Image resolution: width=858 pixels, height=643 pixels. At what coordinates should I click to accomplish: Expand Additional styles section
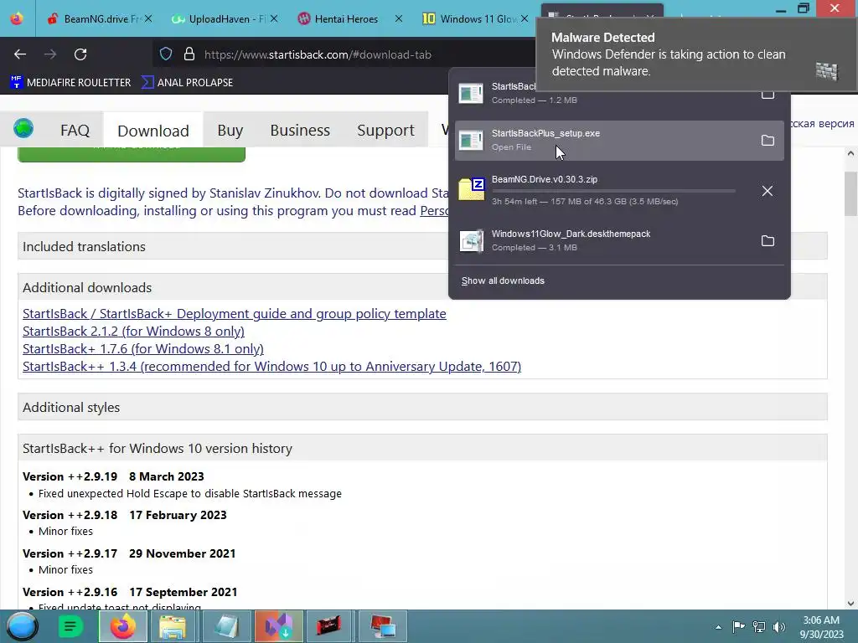pyautogui.click(x=422, y=408)
